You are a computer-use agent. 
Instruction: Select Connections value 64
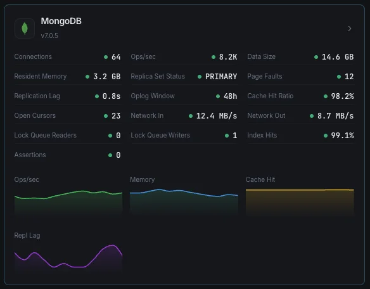point(116,57)
